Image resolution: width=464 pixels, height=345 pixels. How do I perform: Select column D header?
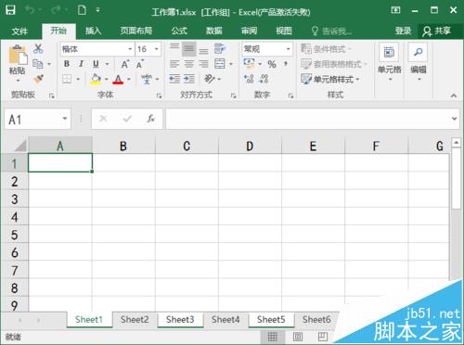[250, 146]
